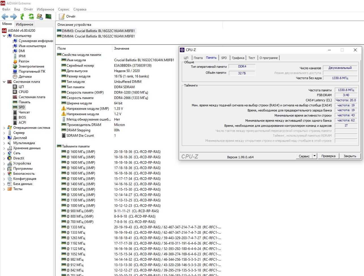Click the Сервис button in CPU-Z
This screenshot has height=276, width=364.
(304, 156)
